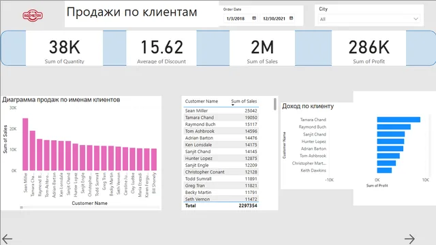This screenshot has width=436, height=245.
Task: Select Tamara Chand's blue profit bar
Action: (x=399, y=120)
